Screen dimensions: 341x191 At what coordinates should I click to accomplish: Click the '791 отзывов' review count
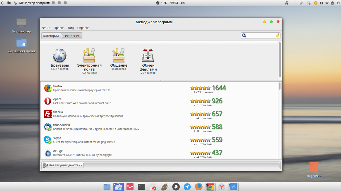[203, 144]
